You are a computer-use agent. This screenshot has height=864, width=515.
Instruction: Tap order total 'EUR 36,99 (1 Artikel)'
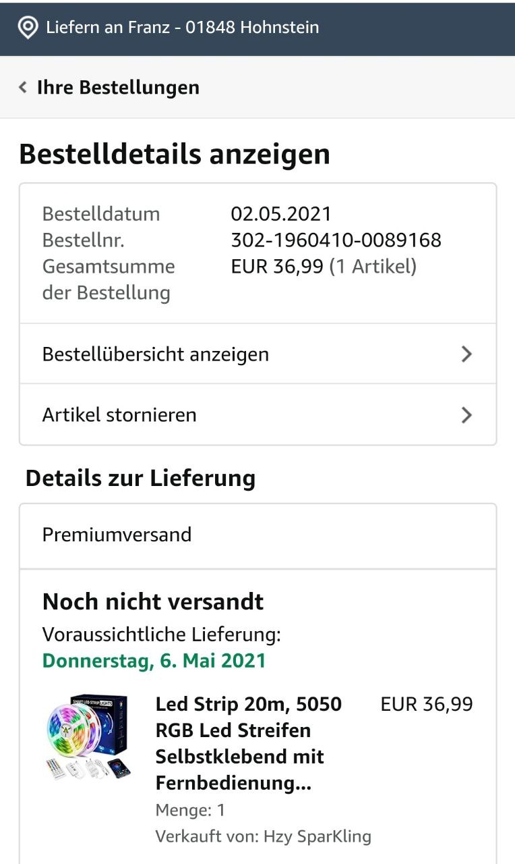[324, 267]
